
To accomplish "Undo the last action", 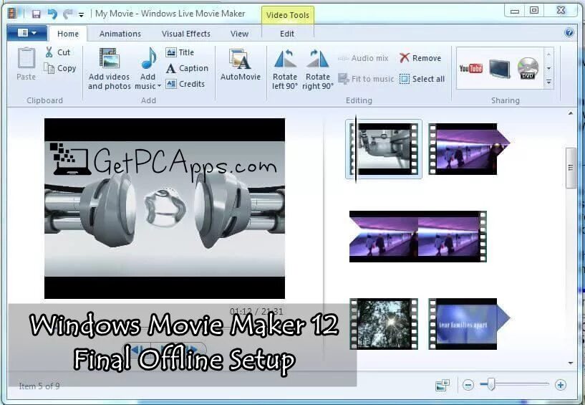I will click(52, 14).
